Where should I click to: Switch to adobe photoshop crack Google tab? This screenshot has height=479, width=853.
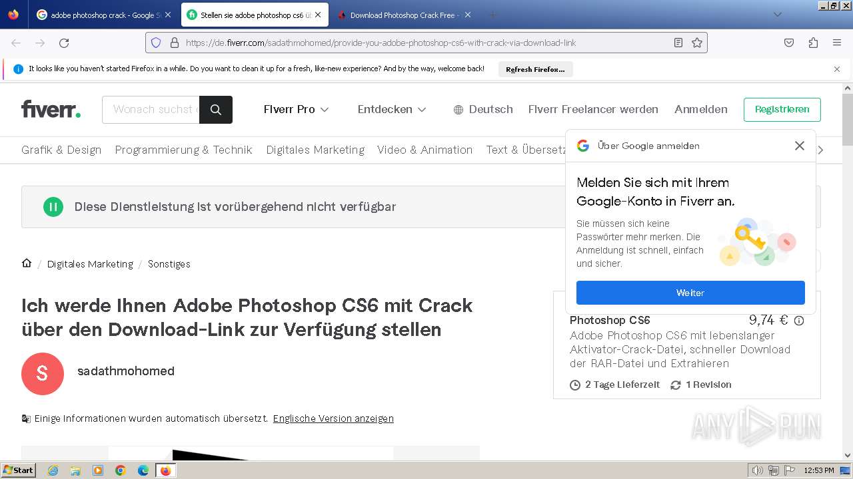click(104, 15)
